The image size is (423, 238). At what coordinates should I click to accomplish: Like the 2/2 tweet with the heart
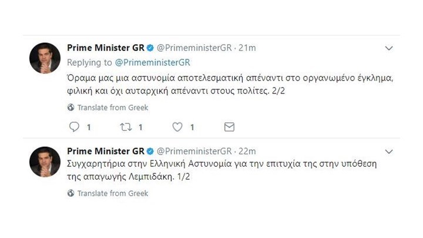(x=177, y=127)
